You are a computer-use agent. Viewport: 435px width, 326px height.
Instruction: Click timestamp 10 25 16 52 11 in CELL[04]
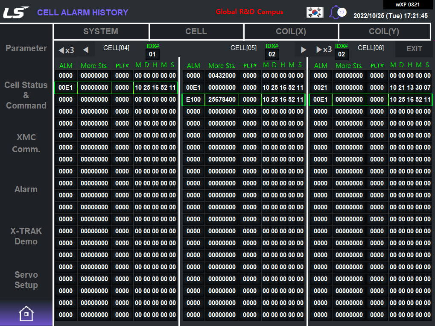pyautogui.click(x=155, y=88)
